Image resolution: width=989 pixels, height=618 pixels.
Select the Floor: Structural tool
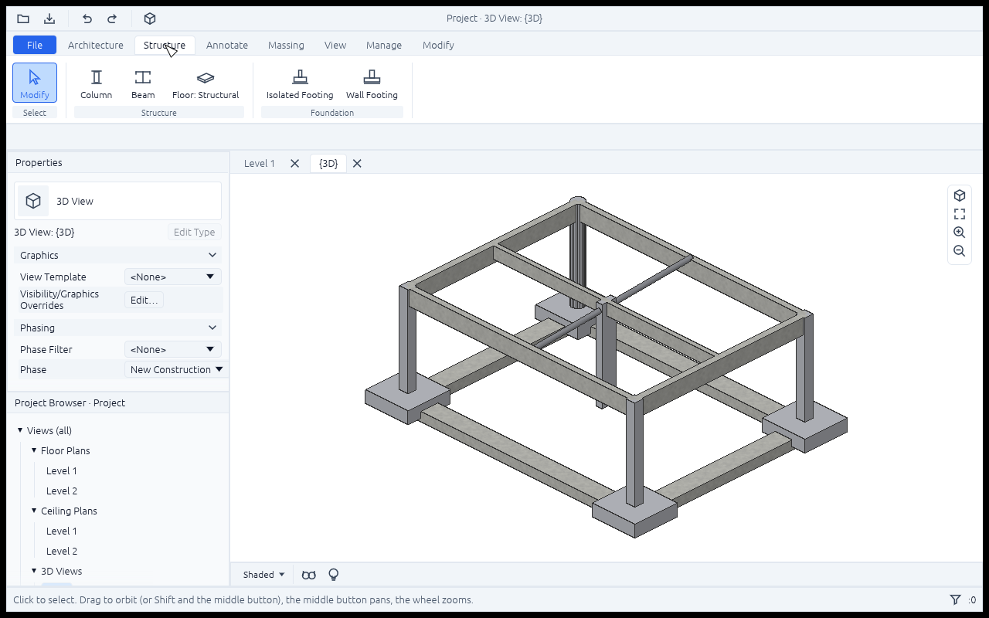tap(206, 83)
